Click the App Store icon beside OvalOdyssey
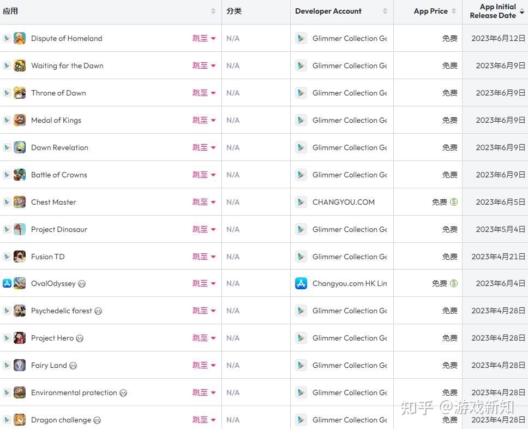Viewport: 528px width, 429px height. [x=7, y=283]
